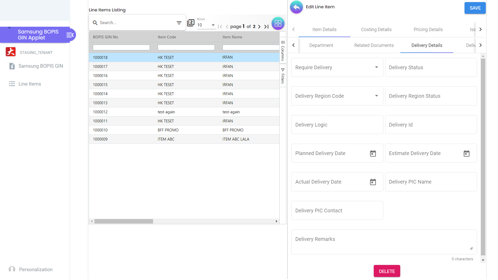Open the Columns side panel
The width and height of the screenshot is (498, 280).
[283, 51]
